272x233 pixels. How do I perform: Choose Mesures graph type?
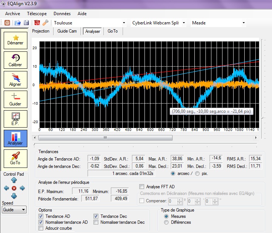point(166,216)
